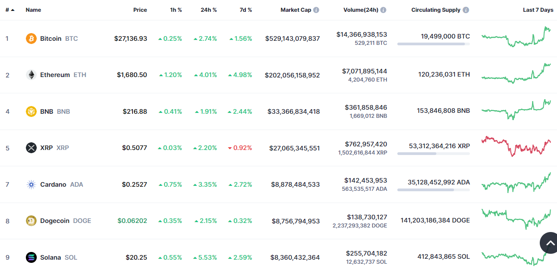Open XRP's red 7-day sparkline chart
Image resolution: width=557 pixels, height=271 pixels.
516,146
